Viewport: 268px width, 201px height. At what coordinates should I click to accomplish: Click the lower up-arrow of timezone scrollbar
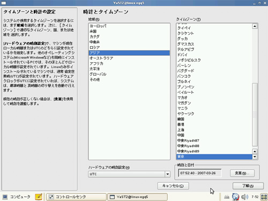(255, 151)
